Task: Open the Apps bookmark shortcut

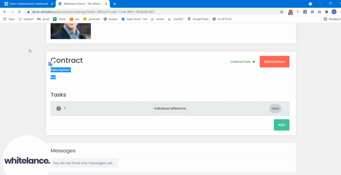Action: pyautogui.click(x=9, y=19)
